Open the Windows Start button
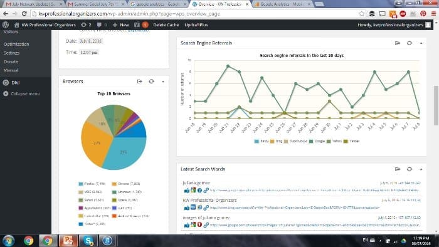Viewport: 439px width, 247px height. click(9, 241)
